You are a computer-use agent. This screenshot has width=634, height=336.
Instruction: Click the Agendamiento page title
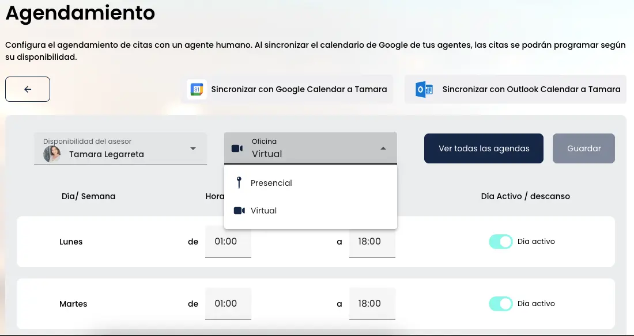80,13
